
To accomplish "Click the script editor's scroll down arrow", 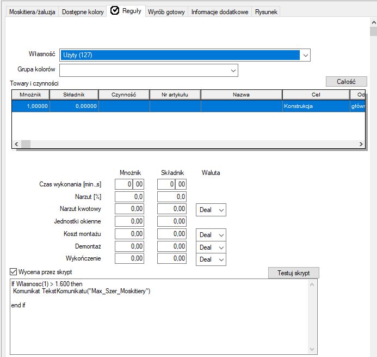I will point(312,349).
